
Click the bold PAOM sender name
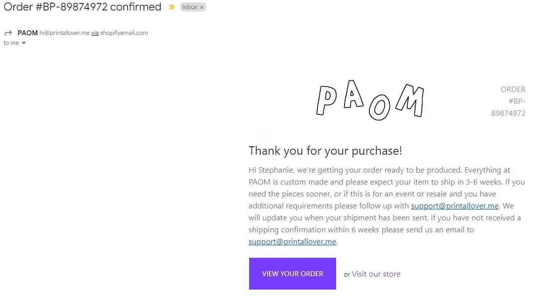point(27,33)
